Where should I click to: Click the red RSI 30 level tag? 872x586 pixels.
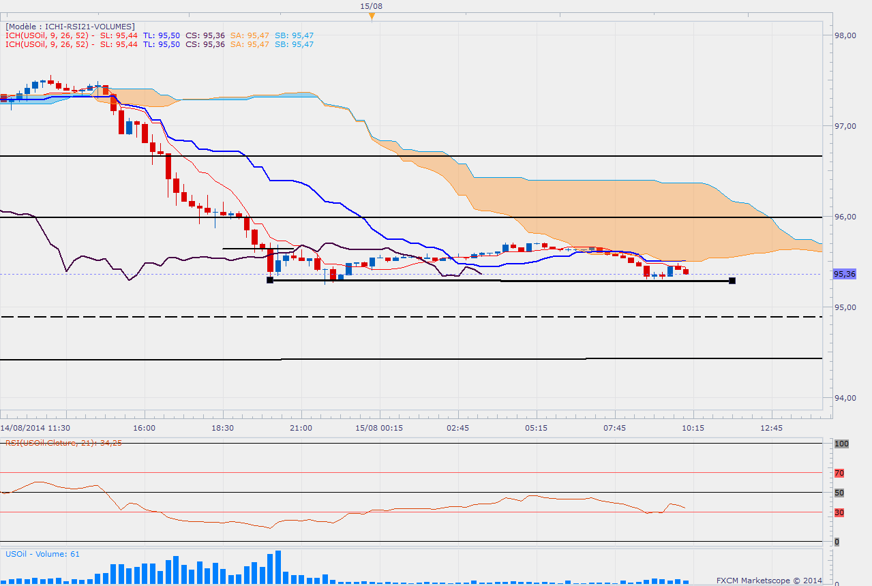pyautogui.click(x=839, y=512)
